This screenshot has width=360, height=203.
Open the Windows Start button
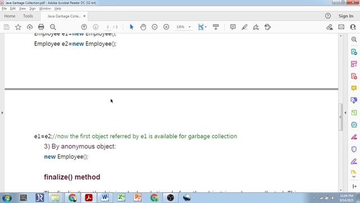[7, 198]
